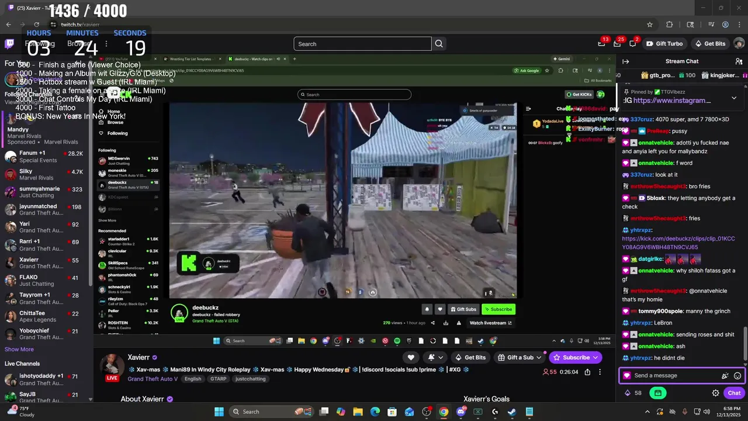
Task: Open stream more options three dots
Action: tap(600, 372)
